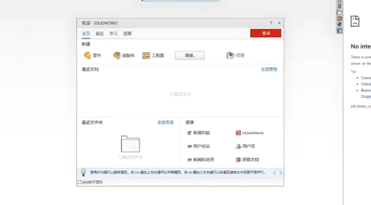This screenshot has width=371, height=205.
Task: View all recent folders link
Action: pos(165,122)
